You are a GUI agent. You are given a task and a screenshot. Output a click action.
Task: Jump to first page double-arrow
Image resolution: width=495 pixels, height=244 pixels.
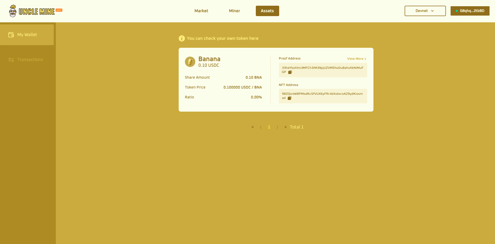click(x=252, y=127)
